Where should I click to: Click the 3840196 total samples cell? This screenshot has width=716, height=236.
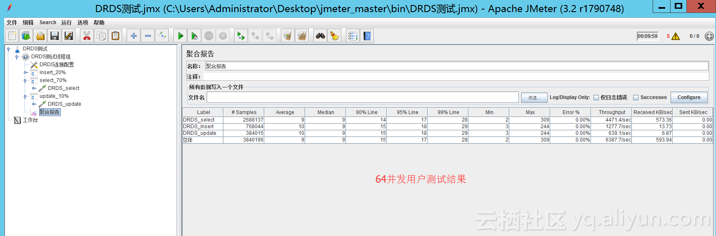[244, 140]
